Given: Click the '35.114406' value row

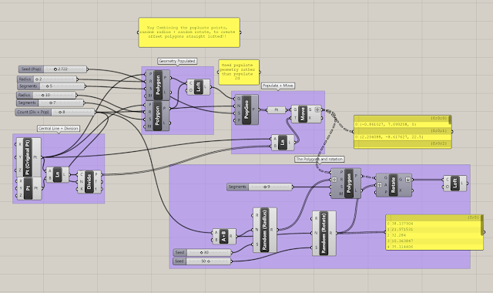Looking at the screenshot, I should point(433,247).
